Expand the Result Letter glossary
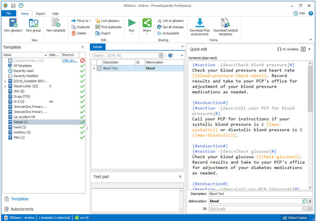This screenshot has height=221, width=316. (x=5, y=86)
